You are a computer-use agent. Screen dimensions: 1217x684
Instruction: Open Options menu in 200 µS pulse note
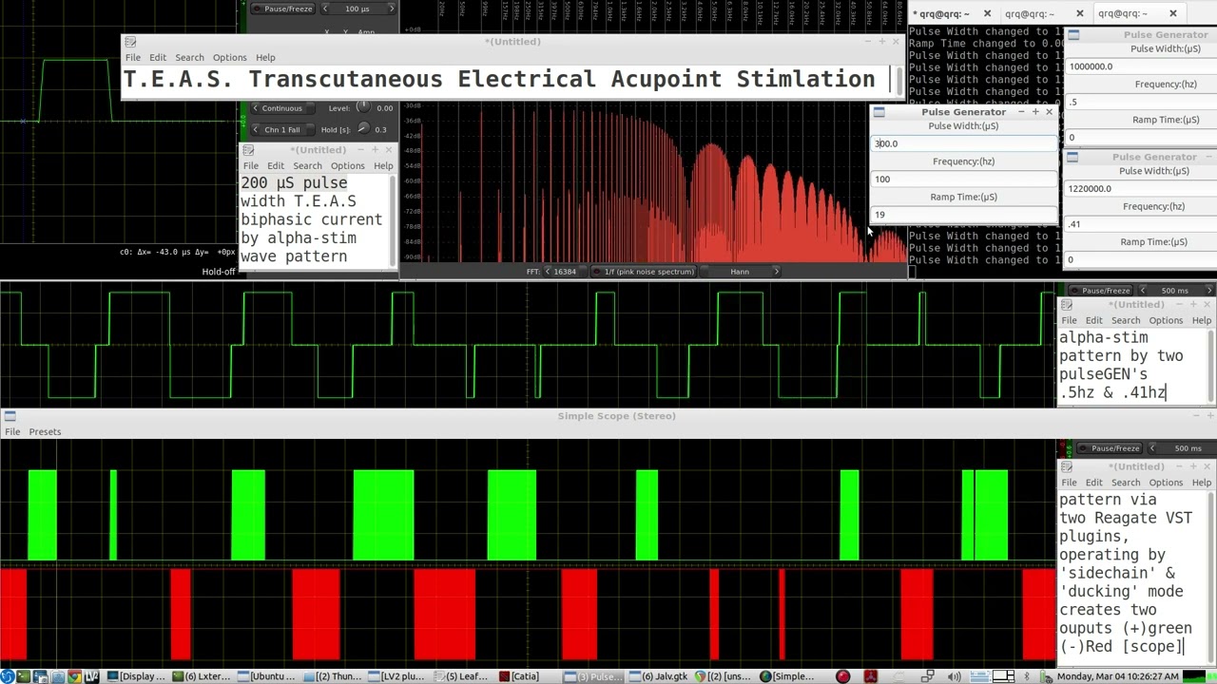coord(347,166)
